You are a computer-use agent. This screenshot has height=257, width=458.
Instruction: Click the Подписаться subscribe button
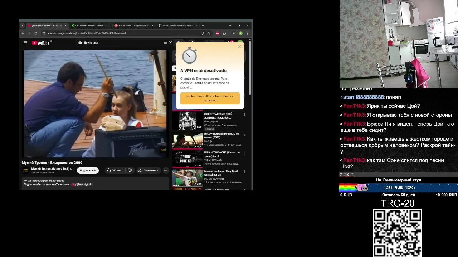pos(88,170)
